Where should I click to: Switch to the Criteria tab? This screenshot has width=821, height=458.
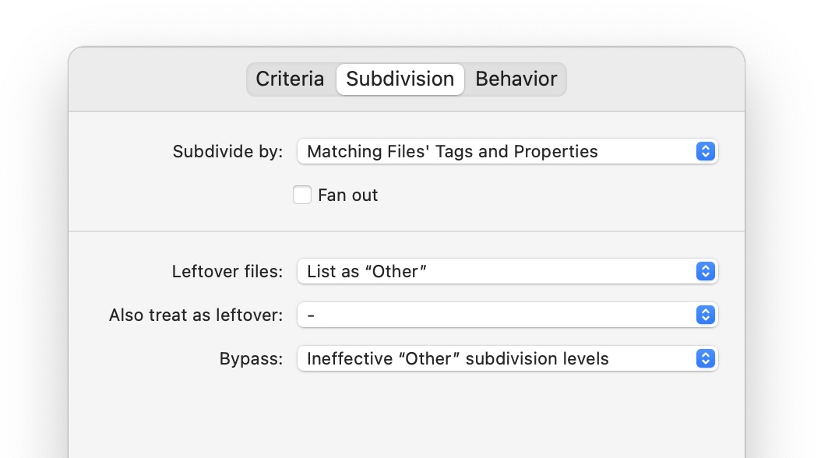(x=290, y=79)
